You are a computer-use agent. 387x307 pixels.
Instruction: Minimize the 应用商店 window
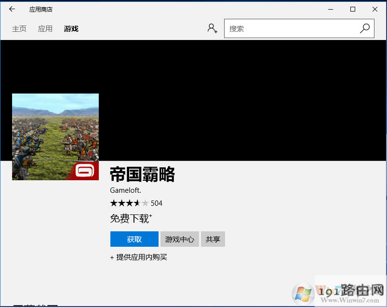[331, 9]
